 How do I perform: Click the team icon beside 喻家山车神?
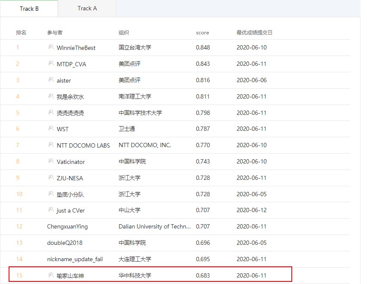[x=51, y=275]
